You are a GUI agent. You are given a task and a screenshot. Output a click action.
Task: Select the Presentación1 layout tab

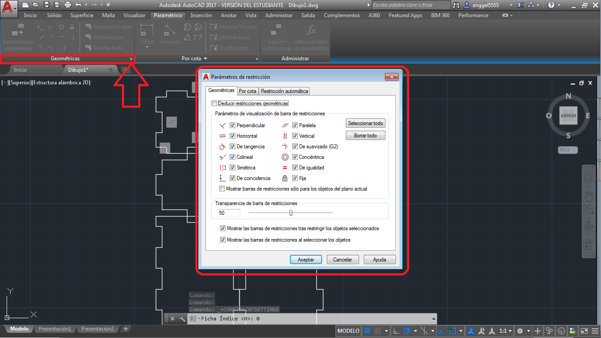[55, 329]
